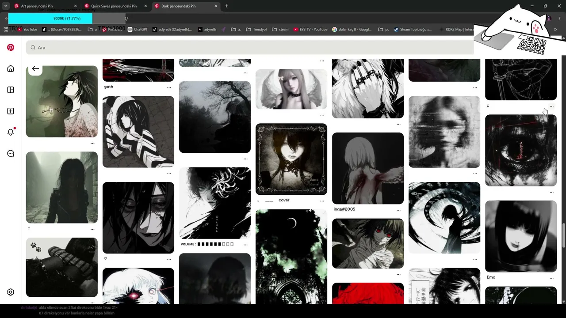Open the '@user795873836' TikTok bookmark
566x318 pixels.
[62, 30]
